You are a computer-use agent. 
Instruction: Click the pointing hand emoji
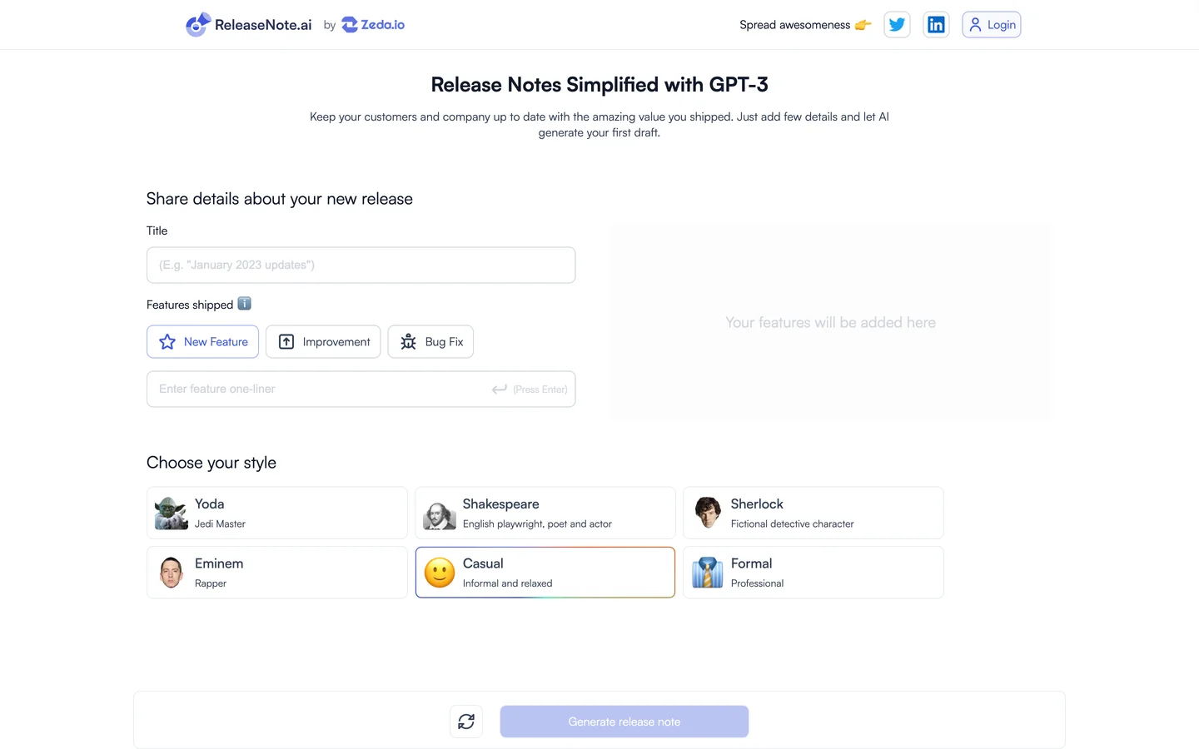pos(863,25)
